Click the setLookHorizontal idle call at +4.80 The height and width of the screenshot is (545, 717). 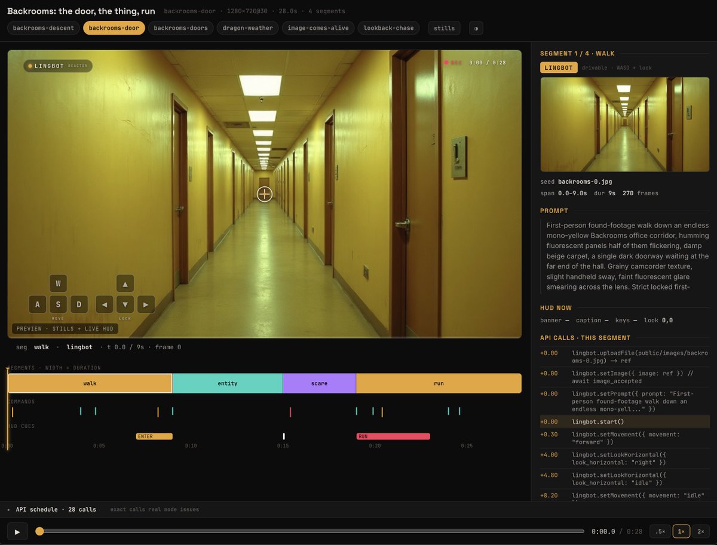(x=625, y=479)
